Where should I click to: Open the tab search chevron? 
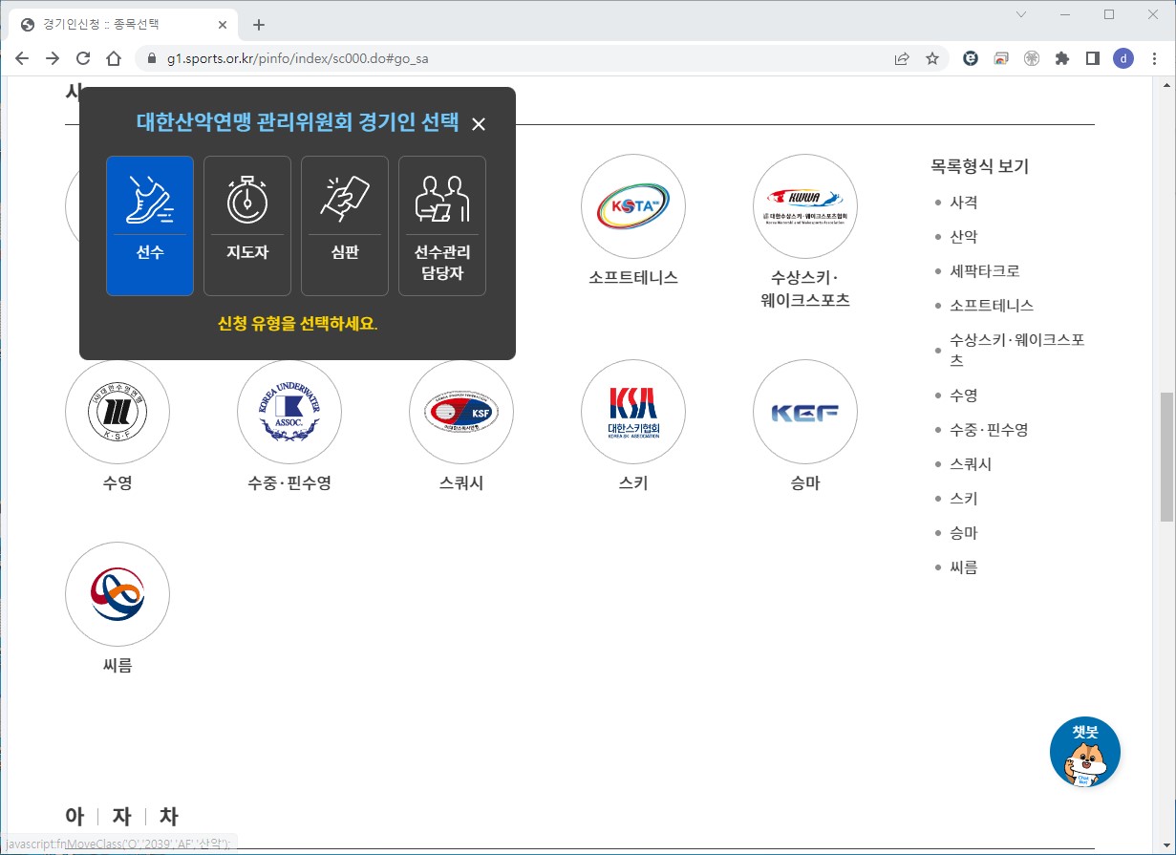click(x=1021, y=14)
